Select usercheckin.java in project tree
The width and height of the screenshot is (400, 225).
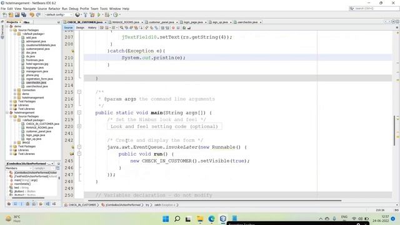[36, 82]
